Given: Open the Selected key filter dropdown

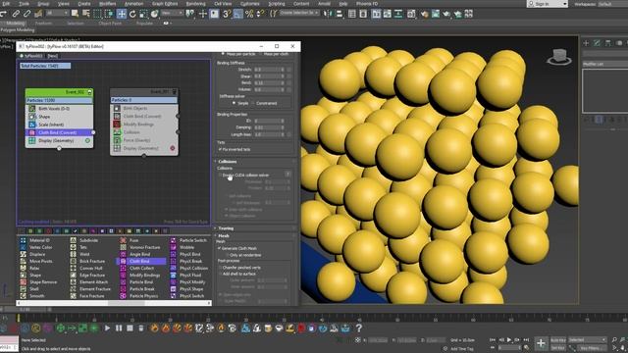Looking at the screenshot, I should (x=588, y=340).
